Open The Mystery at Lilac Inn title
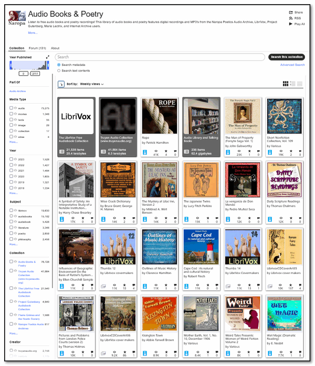 tap(158, 203)
